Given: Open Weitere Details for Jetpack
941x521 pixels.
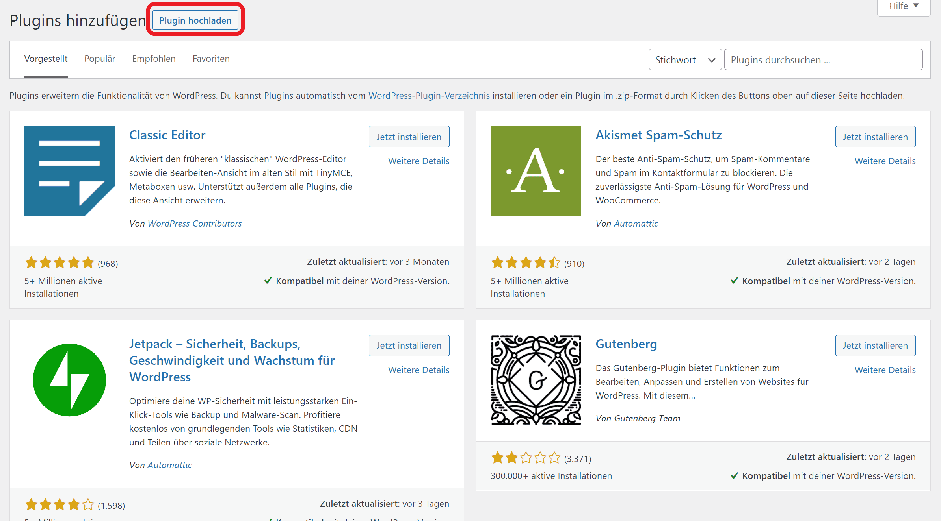Looking at the screenshot, I should 419,370.
